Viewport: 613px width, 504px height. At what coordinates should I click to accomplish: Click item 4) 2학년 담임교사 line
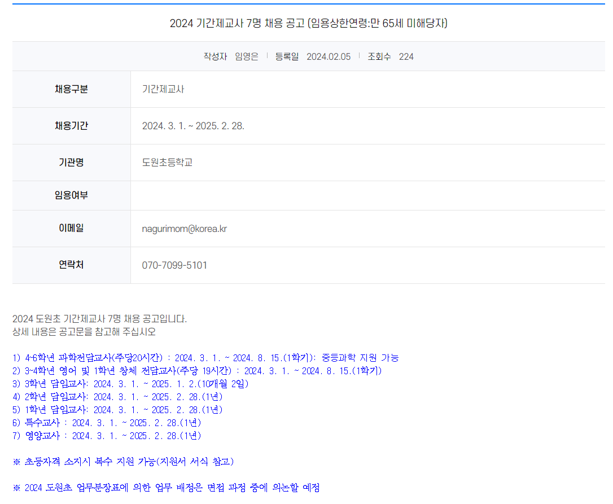[x=117, y=397]
